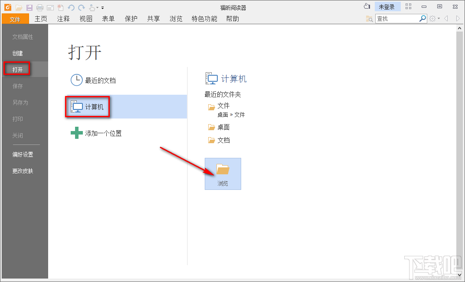Image resolution: width=465 pixels, height=282 pixels.
Task: Click the Undo icon
Action: pos(70,7)
